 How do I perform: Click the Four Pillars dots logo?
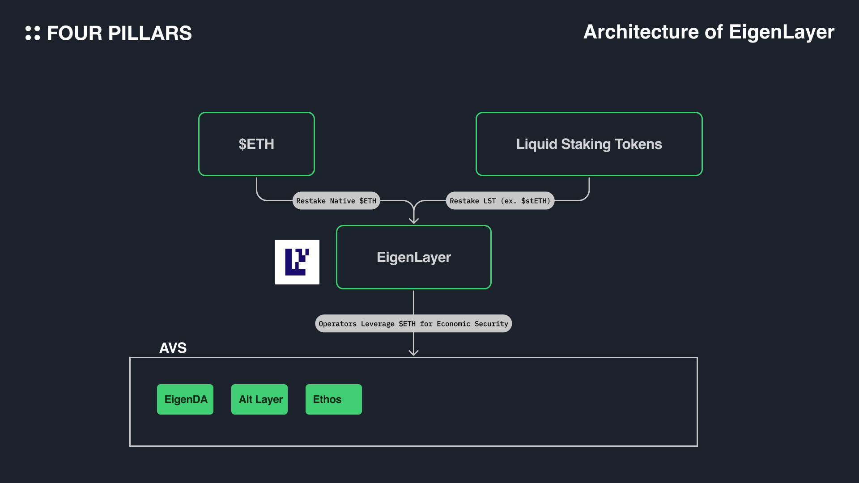(x=33, y=33)
